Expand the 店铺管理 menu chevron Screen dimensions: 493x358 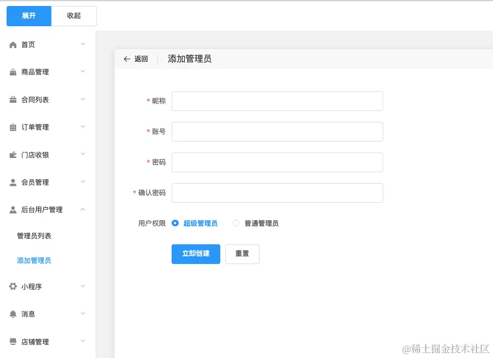coord(83,341)
